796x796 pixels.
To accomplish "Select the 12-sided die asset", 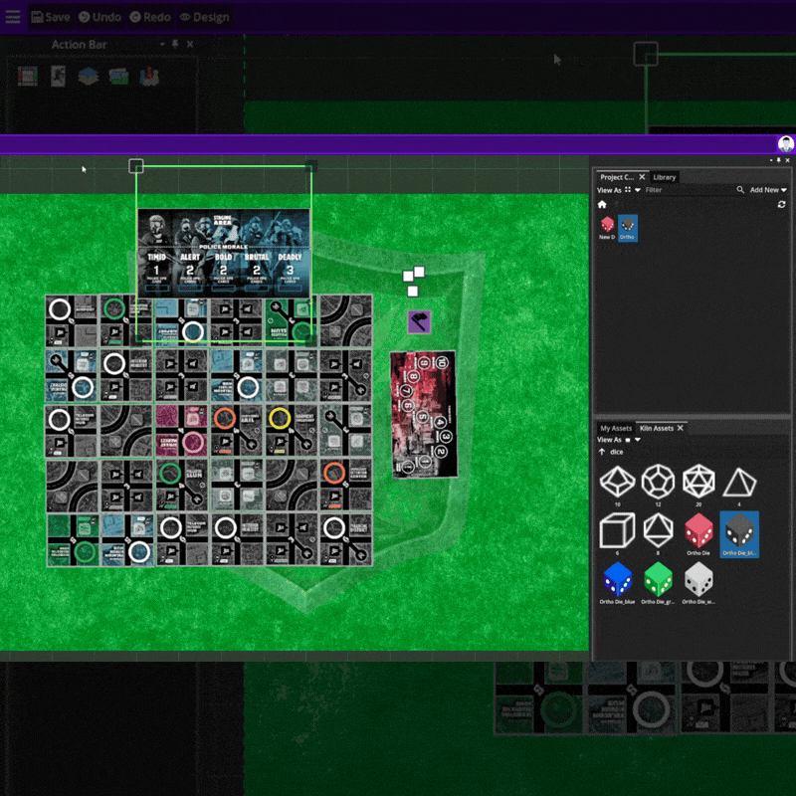I will pyautogui.click(x=657, y=484).
